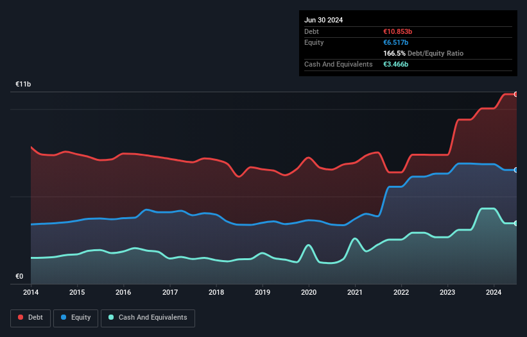Image resolution: width=527 pixels, height=337 pixels.
Task: Click the 2020 x-axis label
Action: click(x=309, y=292)
